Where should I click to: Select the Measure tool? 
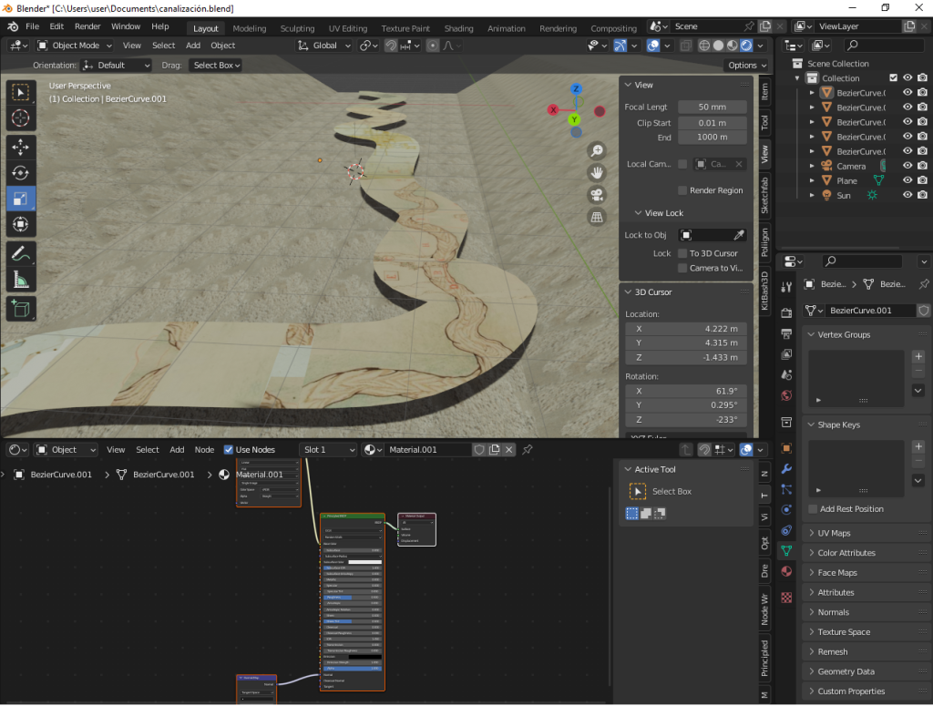point(21,281)
